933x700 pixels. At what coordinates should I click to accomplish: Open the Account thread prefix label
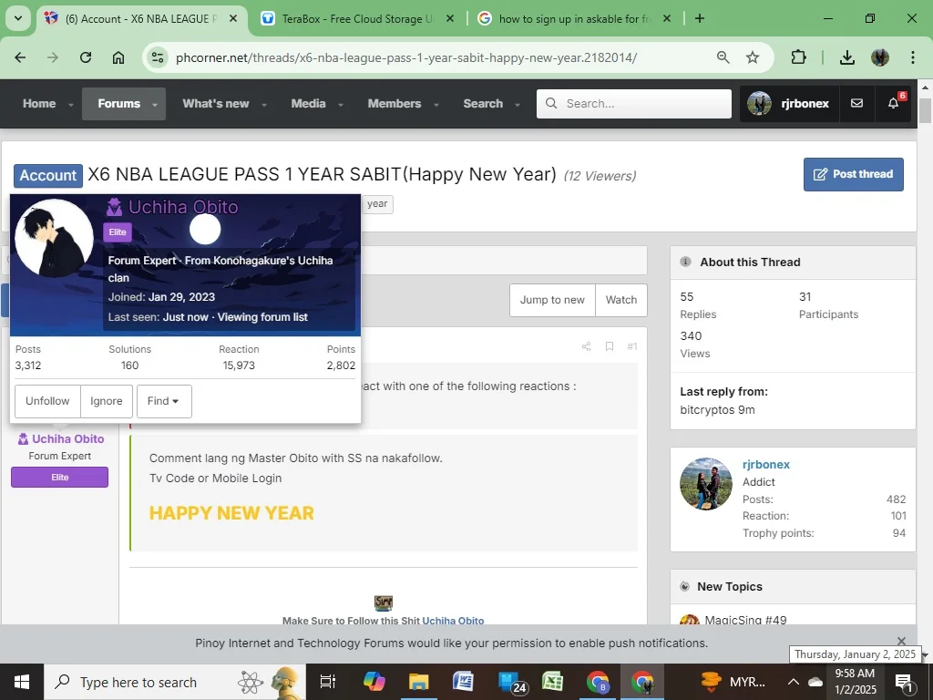(48, 176)
